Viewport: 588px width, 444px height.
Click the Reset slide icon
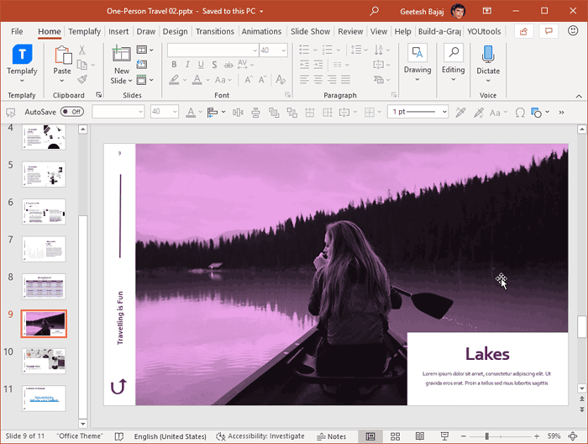click(142, 65)
